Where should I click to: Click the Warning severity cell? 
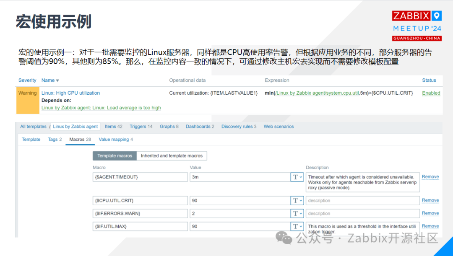click(x=28, y=100)
